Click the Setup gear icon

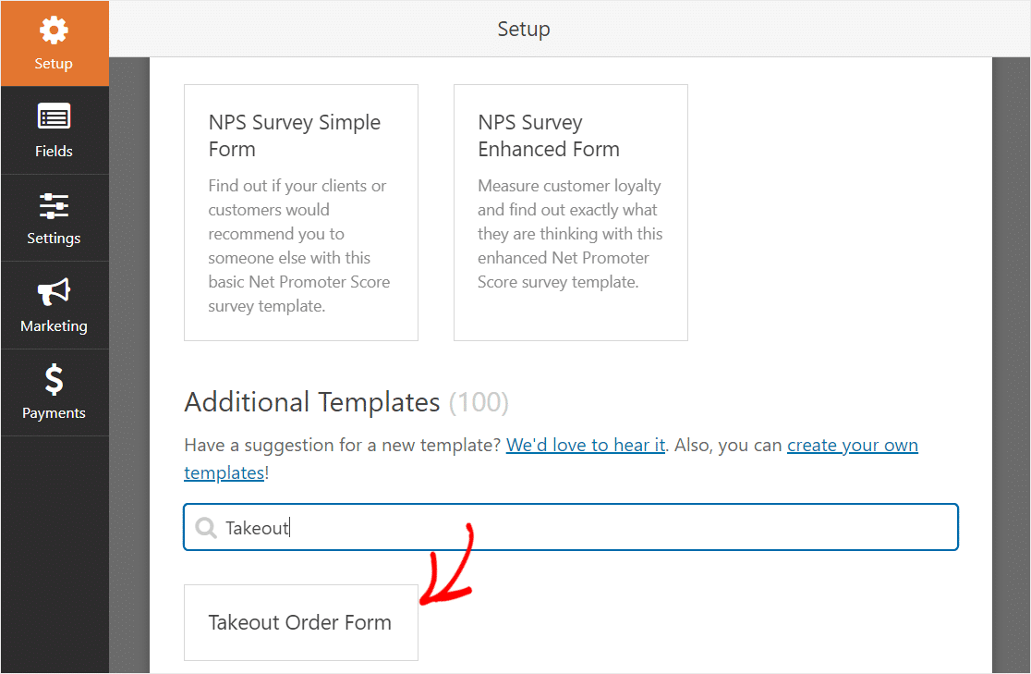pyautogui.click(x=54, y=31)
